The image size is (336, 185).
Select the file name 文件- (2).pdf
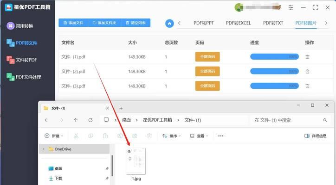pos(73,71)
